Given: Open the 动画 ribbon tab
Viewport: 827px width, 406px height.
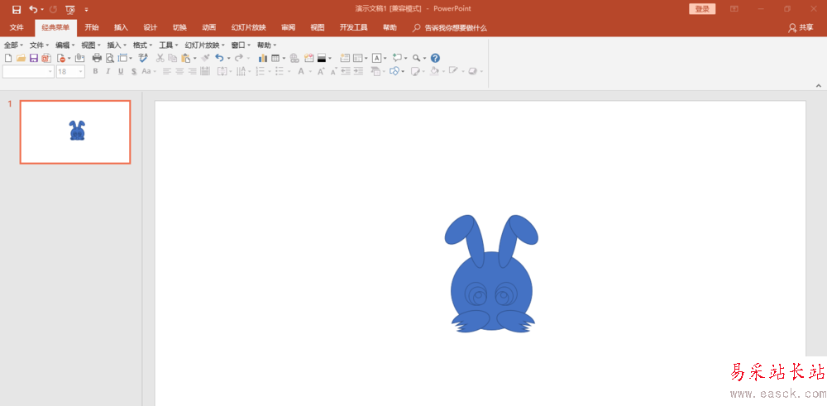Looking at the screenshot, I should (209, 27).
